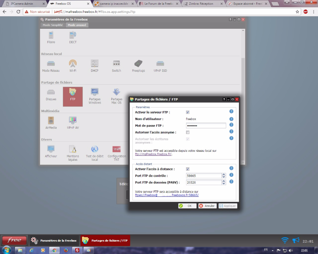Open the Adblock Plus extension icon
Screen dimensions: 318x254
pos(306,12)
